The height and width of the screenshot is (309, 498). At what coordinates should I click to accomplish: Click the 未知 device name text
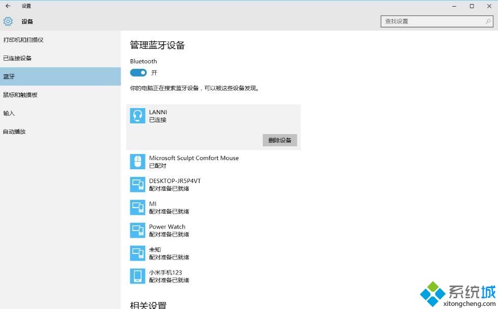click(x=155, y=249)
